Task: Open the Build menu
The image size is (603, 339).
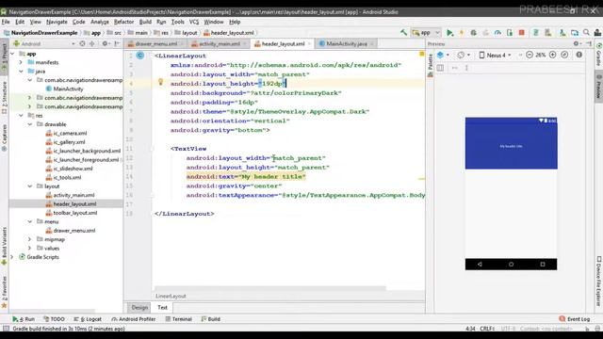Action: click(145, 22)
